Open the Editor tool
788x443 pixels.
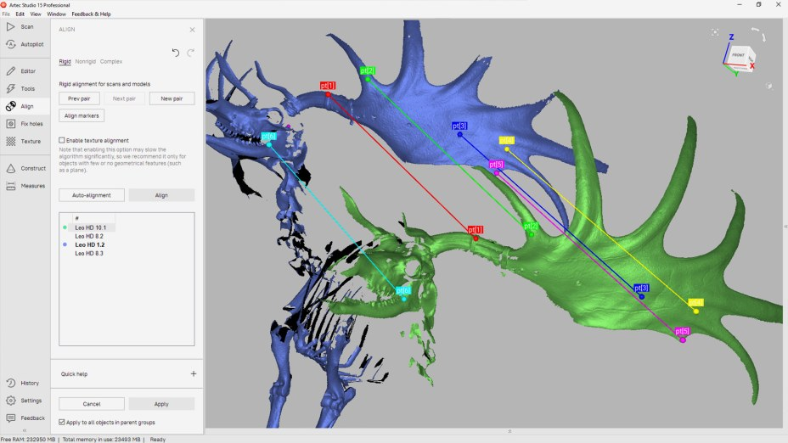[24, 71]
